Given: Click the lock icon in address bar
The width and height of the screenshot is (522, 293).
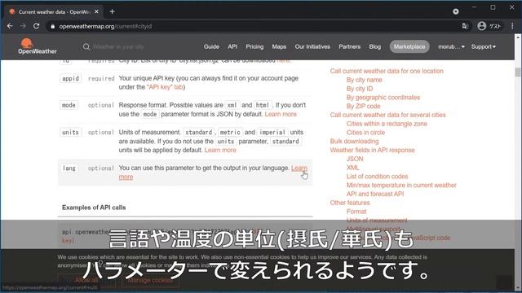Looking at the screenshot, I should pyautogui.click(x=52, y=26).
